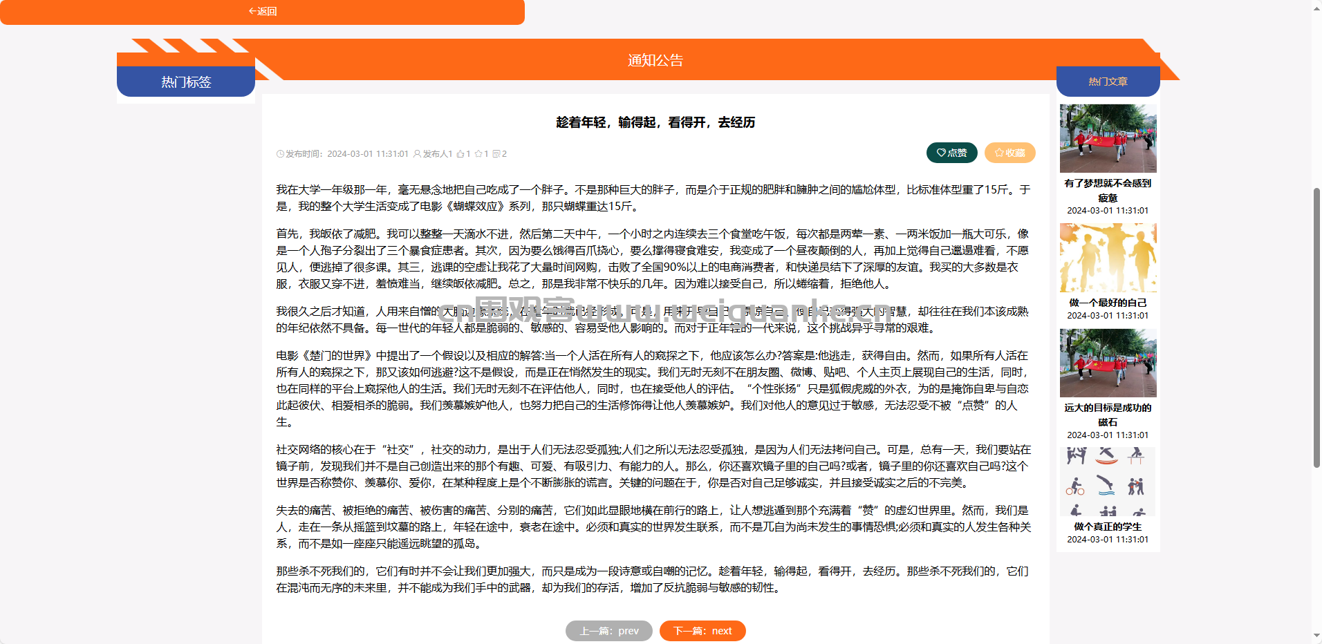This screenshot has width=1322, height=644.
Task: Open thumbnail of 做个真正的学生
Action: [1108, 482]
